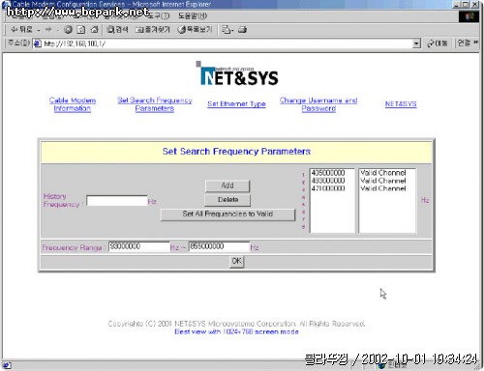Click Set All Frequencies to Valid
Screen dimensions: 484x371
[227, 214]
